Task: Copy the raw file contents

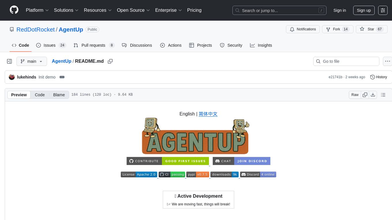Action: 365,95
